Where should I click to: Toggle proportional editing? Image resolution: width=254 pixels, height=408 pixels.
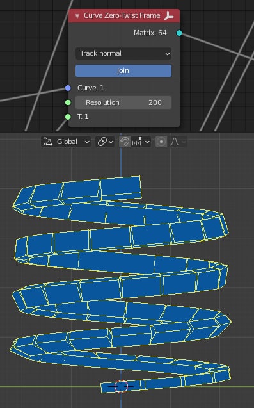161,142
